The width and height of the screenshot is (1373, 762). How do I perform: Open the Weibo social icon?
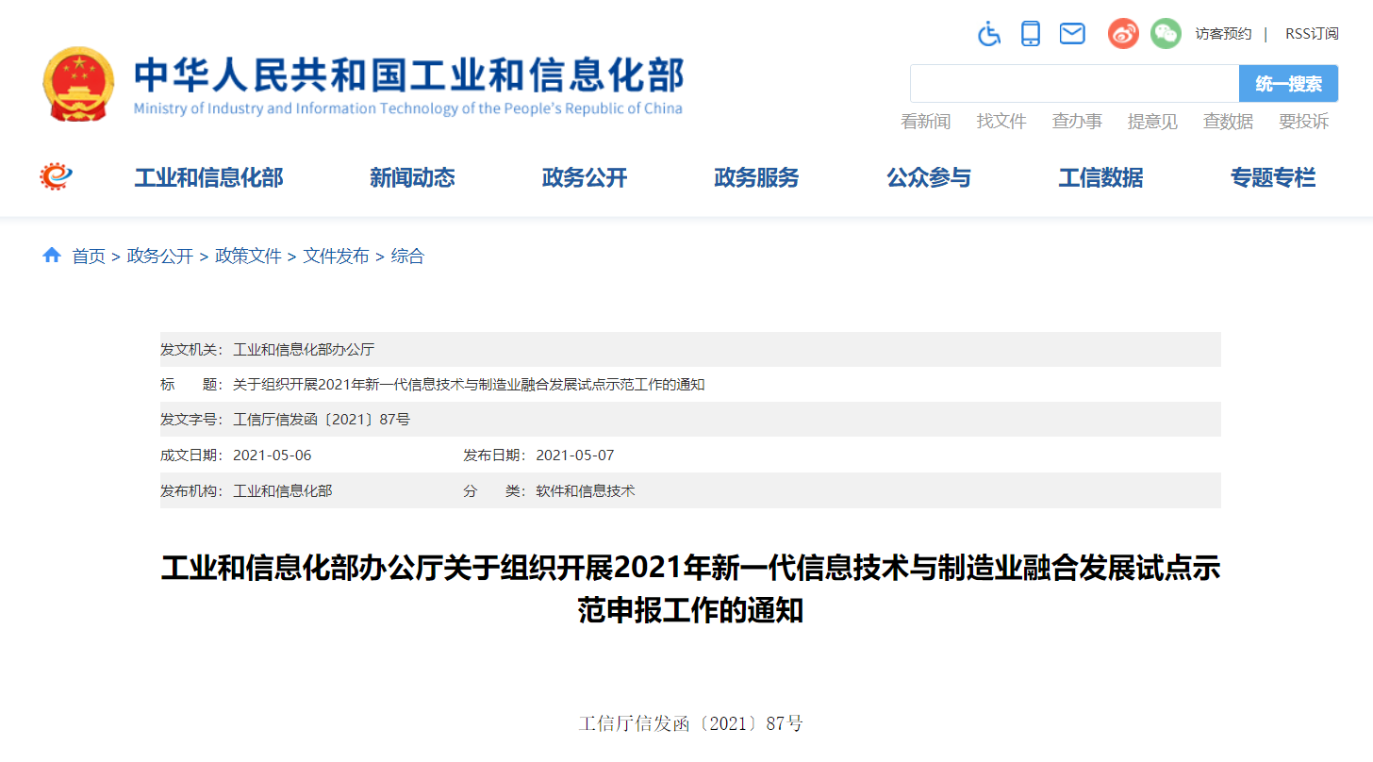tap(1123, 34)
